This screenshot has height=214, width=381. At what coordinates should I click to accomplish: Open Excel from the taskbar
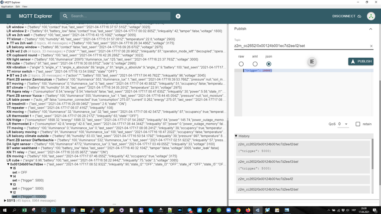(24, 210)
